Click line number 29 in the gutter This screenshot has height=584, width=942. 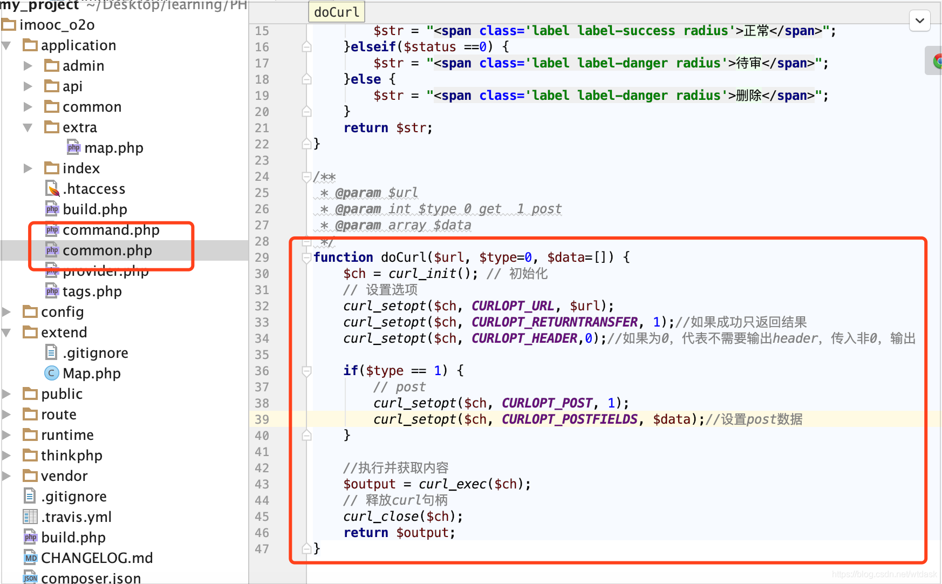262,257
